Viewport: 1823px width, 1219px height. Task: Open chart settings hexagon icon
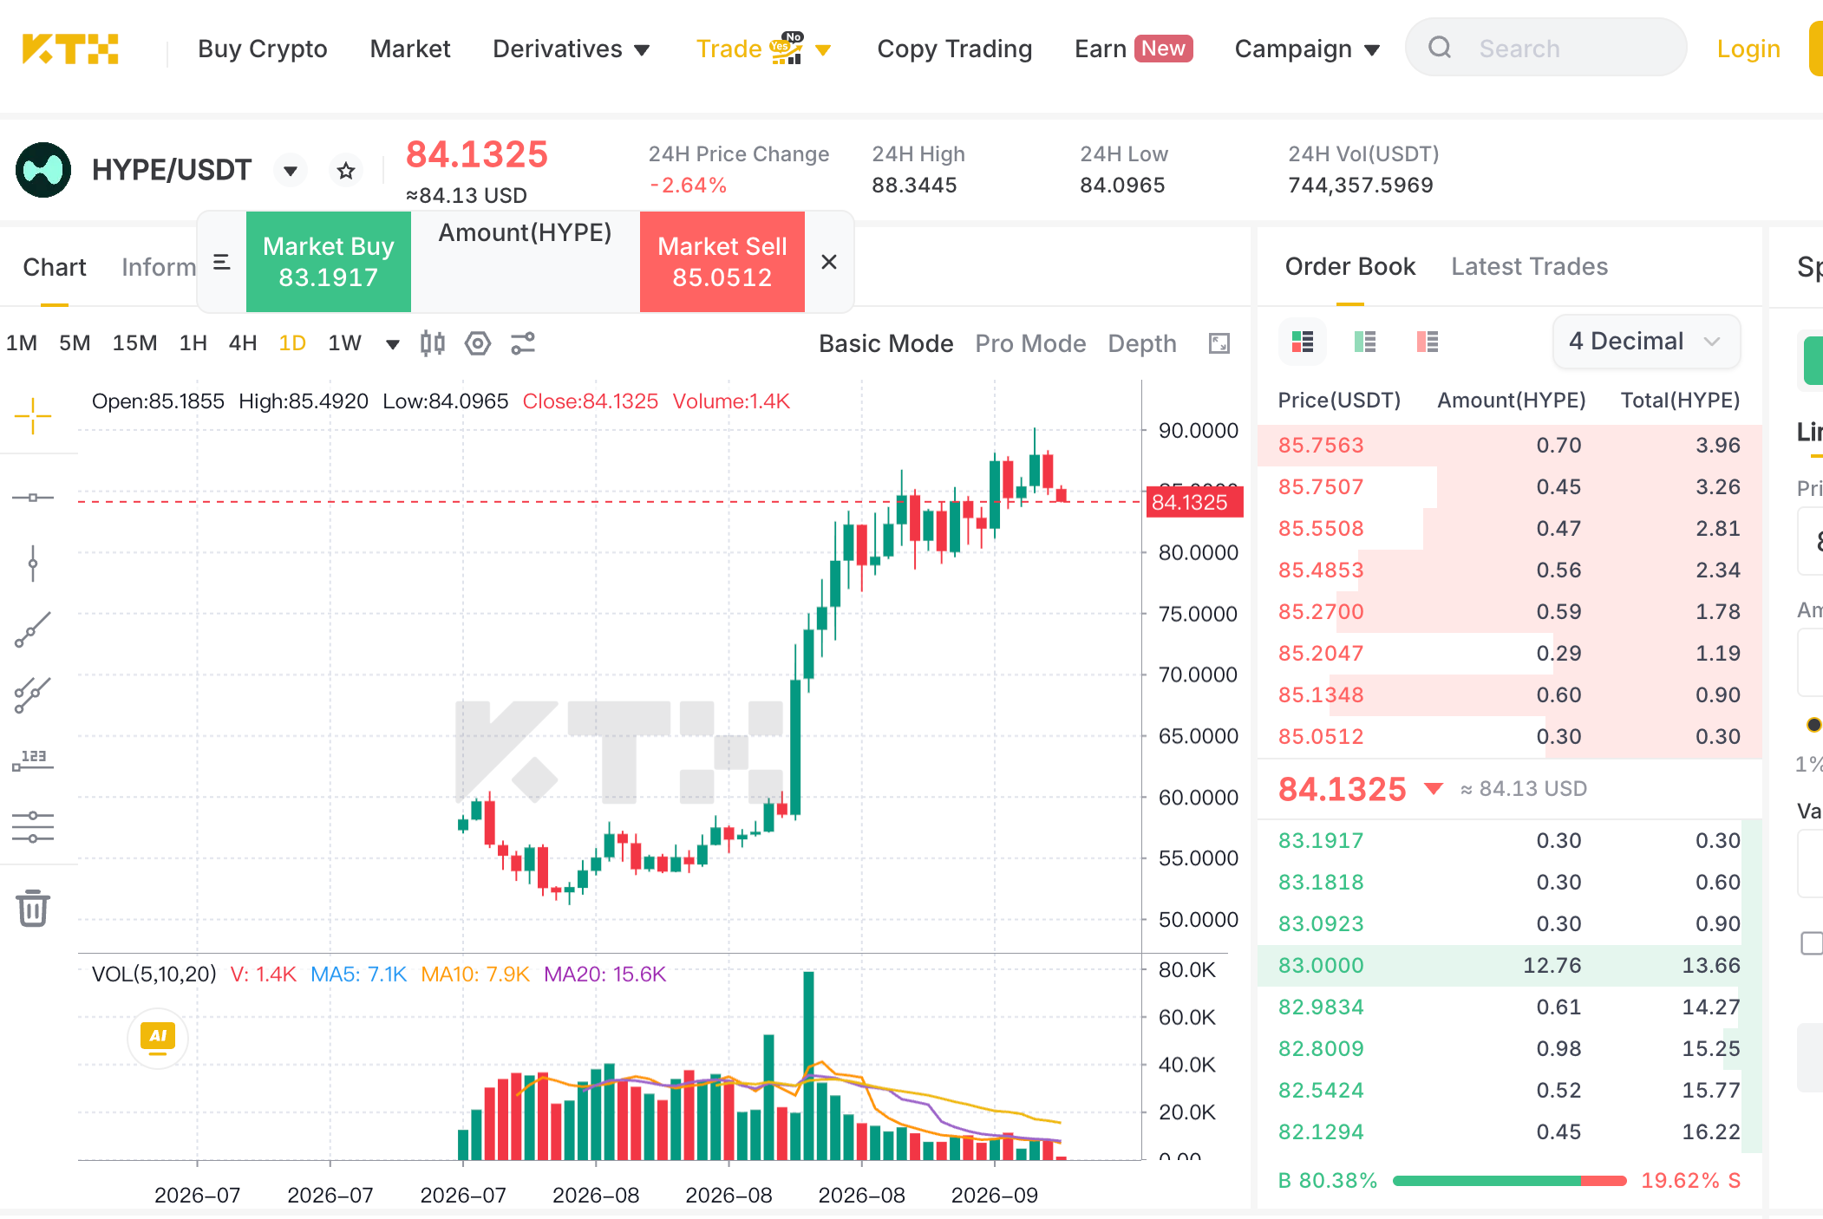click(x=478, y=343)
